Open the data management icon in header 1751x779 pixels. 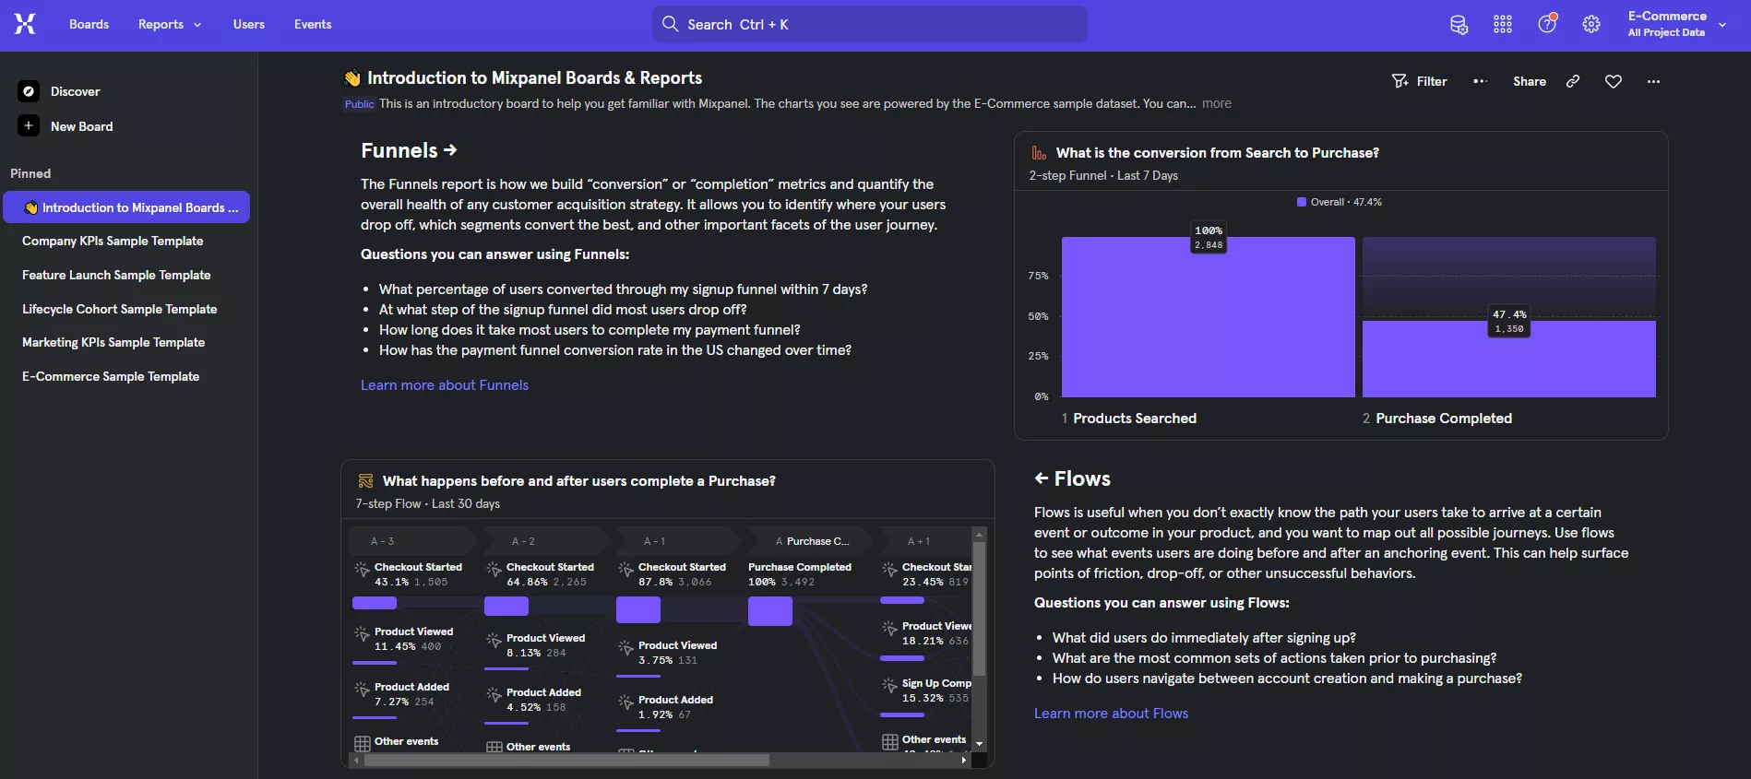click(x=1459, y=25)
